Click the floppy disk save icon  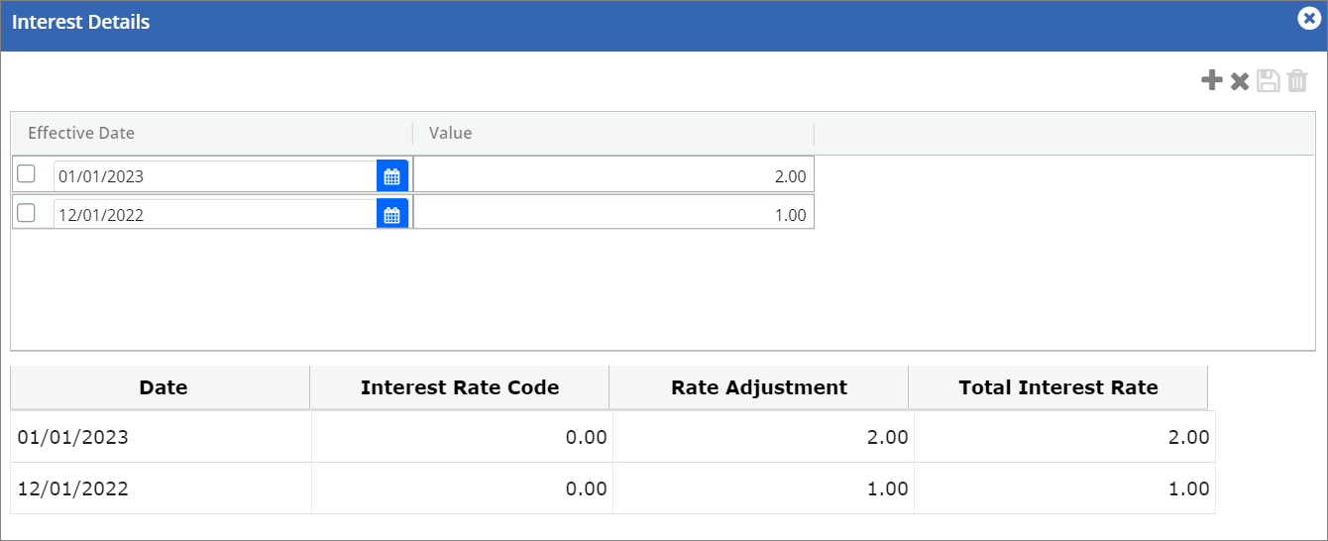point(1269,81)
